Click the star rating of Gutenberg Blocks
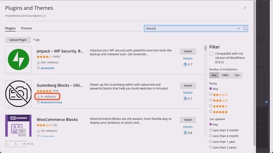 pos(44,91)
